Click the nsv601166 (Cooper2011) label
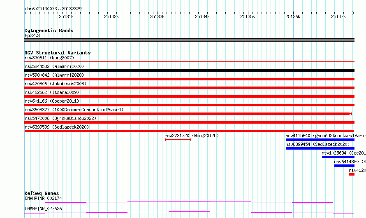This screenshot has height=218, width=366. point(52,101)
